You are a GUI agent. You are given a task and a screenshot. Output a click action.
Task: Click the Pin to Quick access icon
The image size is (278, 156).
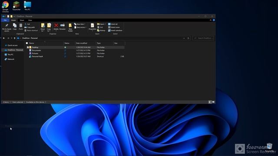click(7, 27)
